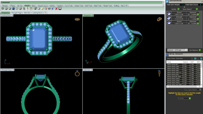Open the Diamond material dropdown
The width and height of the screenshot is (203, 114).
point(186,50)
